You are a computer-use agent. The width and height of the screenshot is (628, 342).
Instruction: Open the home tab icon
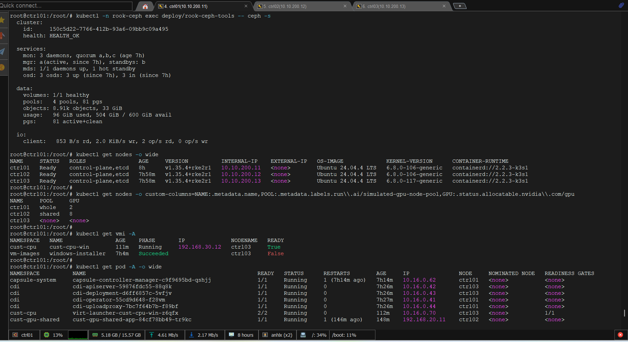pyautogui.click(x=145, y=6)
